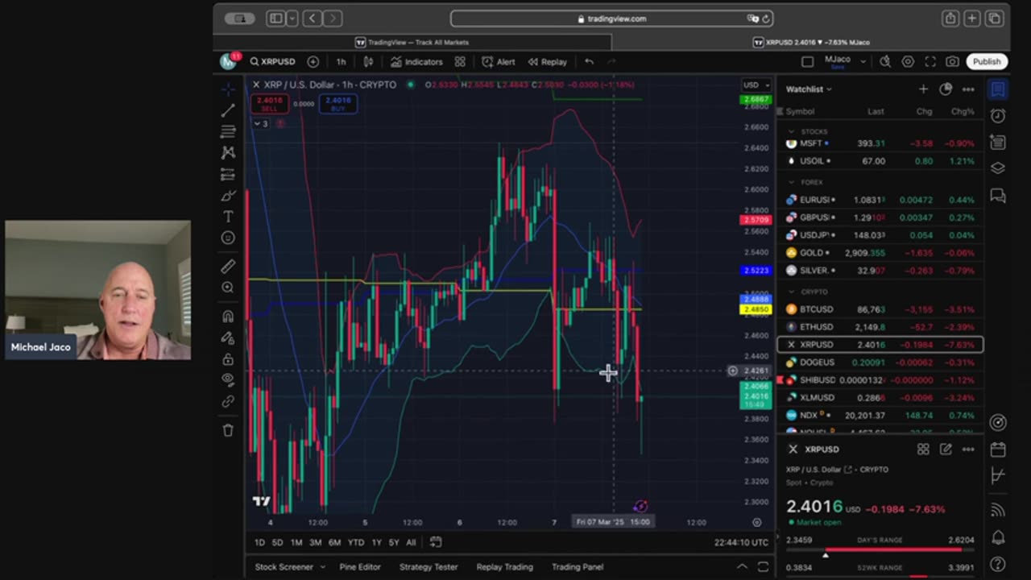Select BTCUSD row in the watchlist
This screenshot has width=1031, height=580.
(x=880, y=309)
